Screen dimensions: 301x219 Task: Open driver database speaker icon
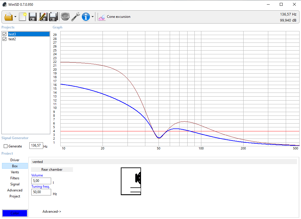pos(65,17)
